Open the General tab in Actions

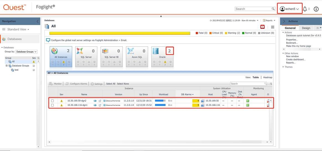tap(290, 28)
